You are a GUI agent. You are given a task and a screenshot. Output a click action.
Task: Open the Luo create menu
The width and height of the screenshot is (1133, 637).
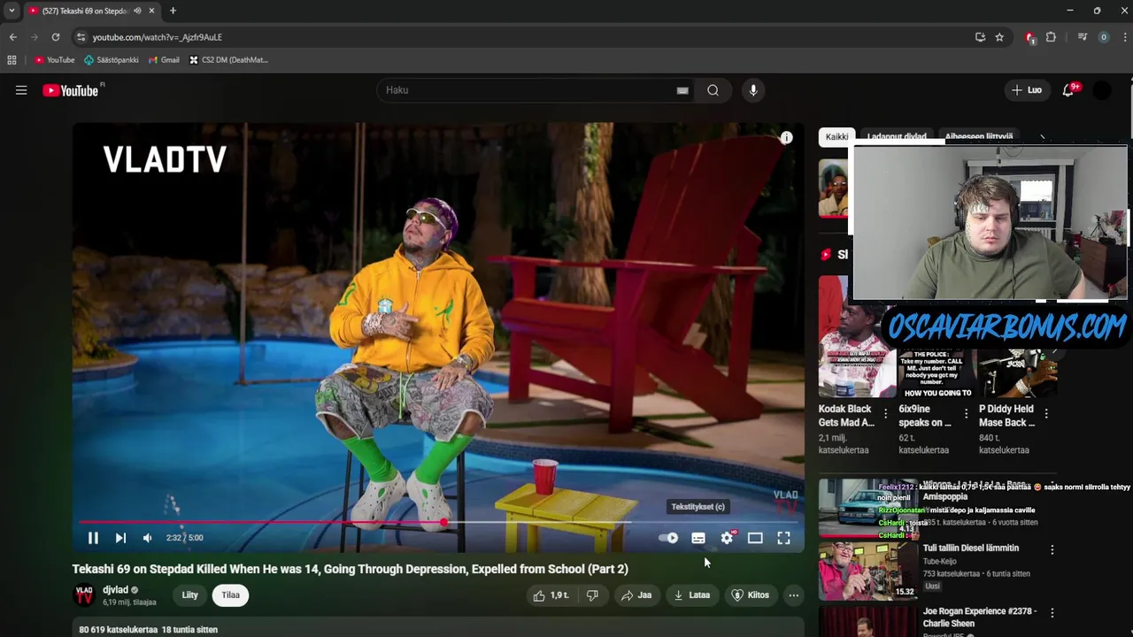[1028, 90]
